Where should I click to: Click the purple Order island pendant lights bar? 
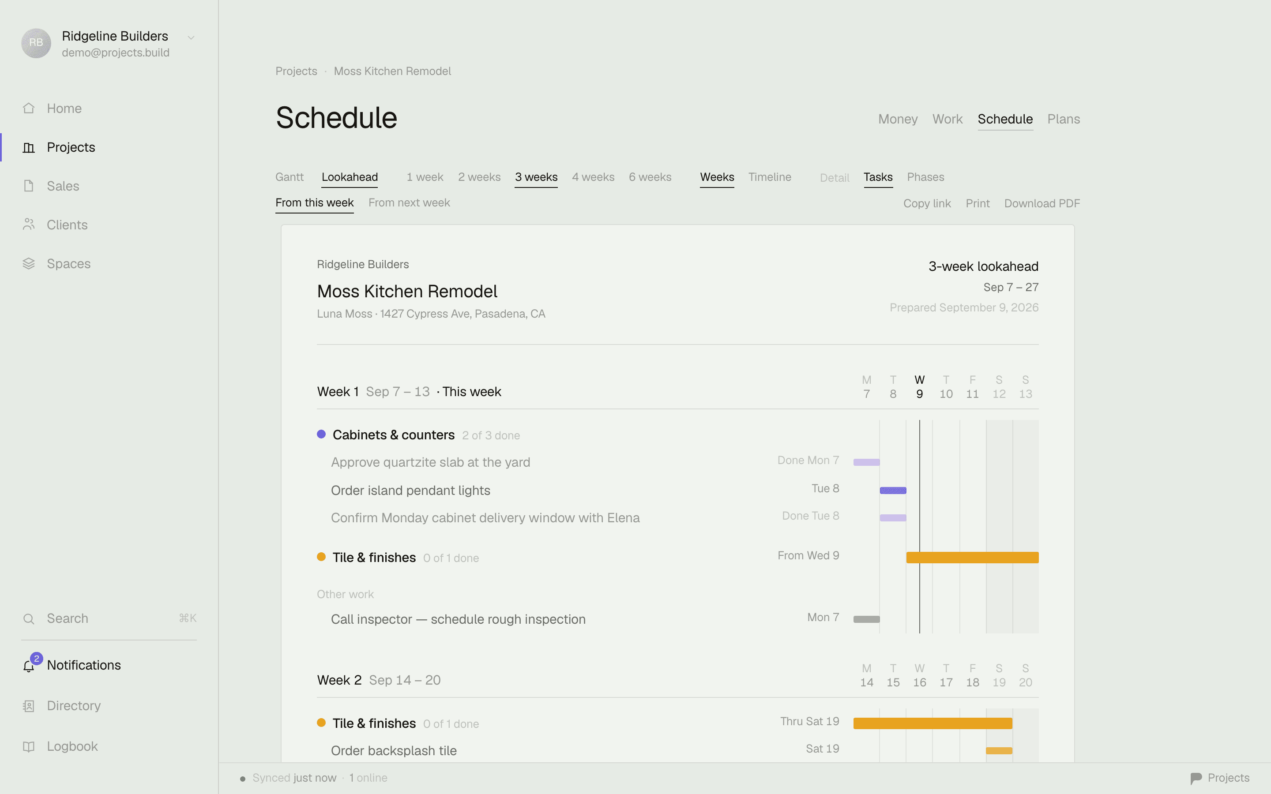(893, 491)
